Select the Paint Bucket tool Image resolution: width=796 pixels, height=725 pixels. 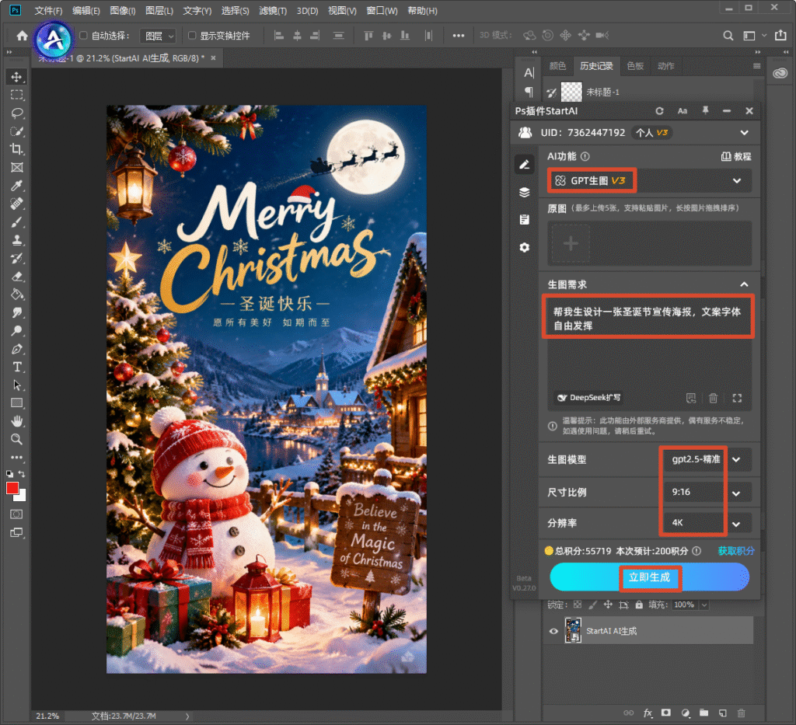[17, 295]
